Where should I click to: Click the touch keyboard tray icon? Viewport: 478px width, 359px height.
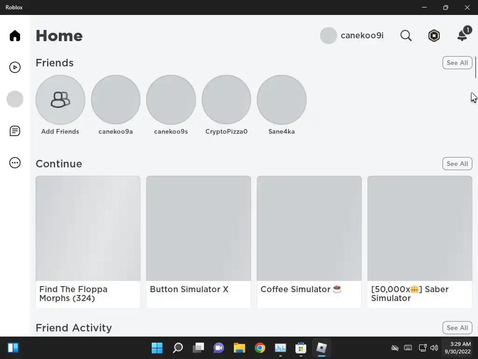(x=408, y=348)
